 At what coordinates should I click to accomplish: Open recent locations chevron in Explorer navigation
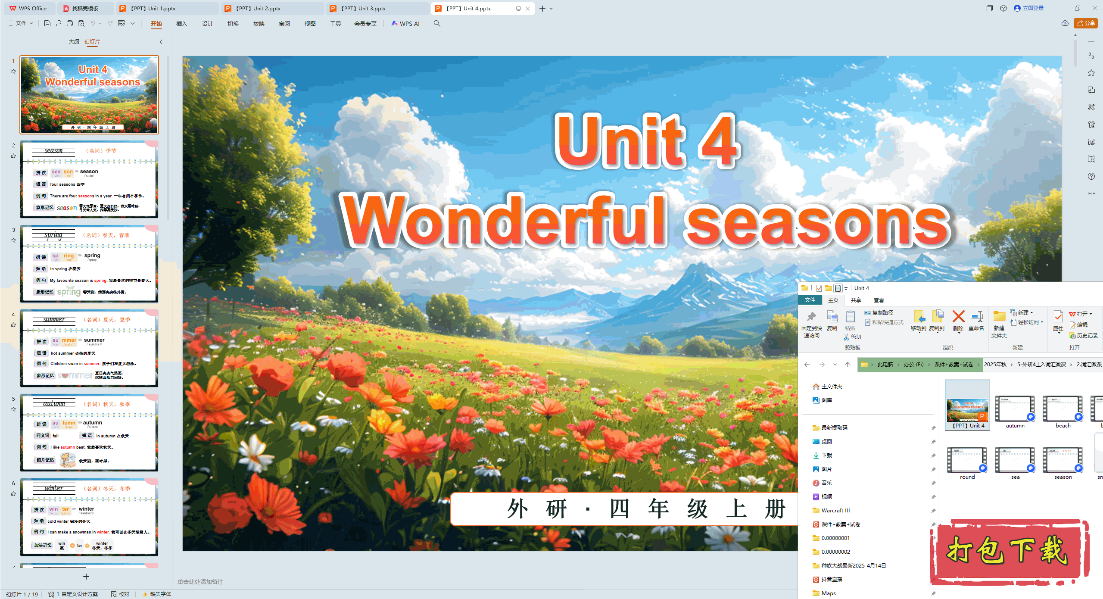coord(835,365)
